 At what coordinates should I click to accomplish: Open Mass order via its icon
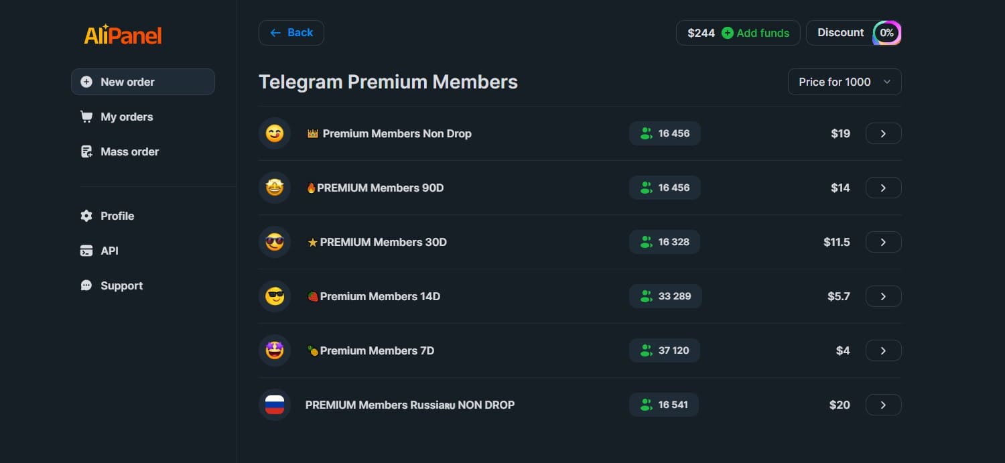[x=86, y=151]
